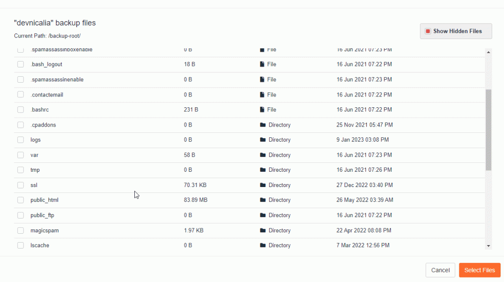Image resolution: width=504 pixels, height=282 pixels.
Task: Cancel the backup file selection
Action: (440, 270)
